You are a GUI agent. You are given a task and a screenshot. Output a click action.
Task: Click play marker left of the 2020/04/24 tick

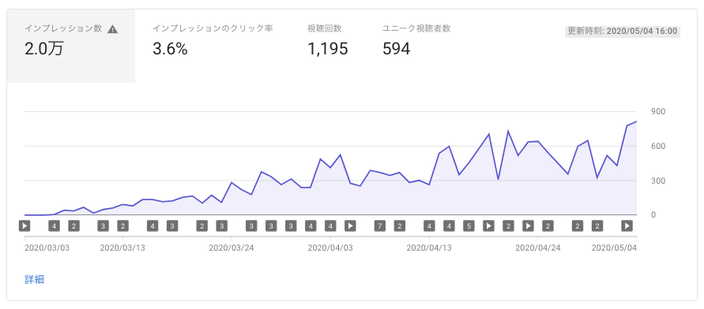point(529,225)
